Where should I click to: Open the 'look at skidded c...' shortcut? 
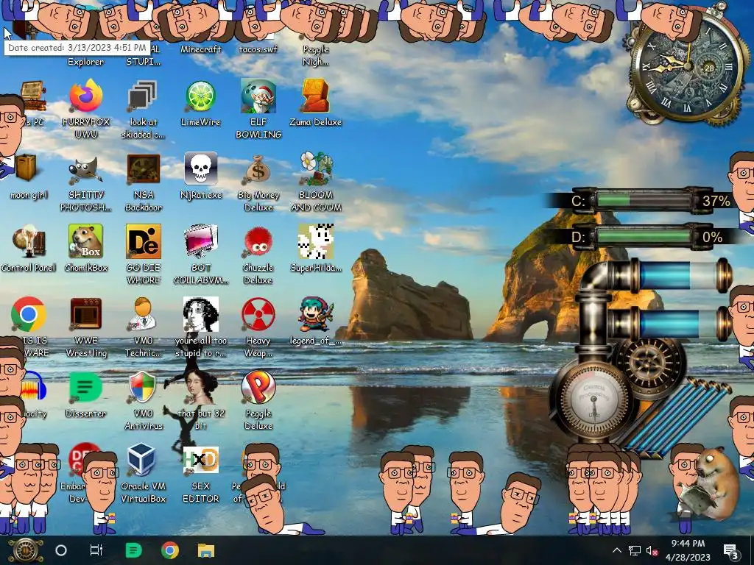143,96
